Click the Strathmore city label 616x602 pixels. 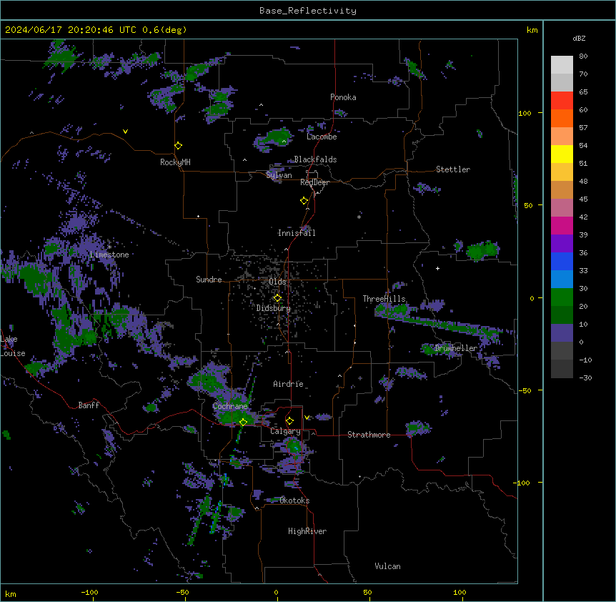(369, 435)
